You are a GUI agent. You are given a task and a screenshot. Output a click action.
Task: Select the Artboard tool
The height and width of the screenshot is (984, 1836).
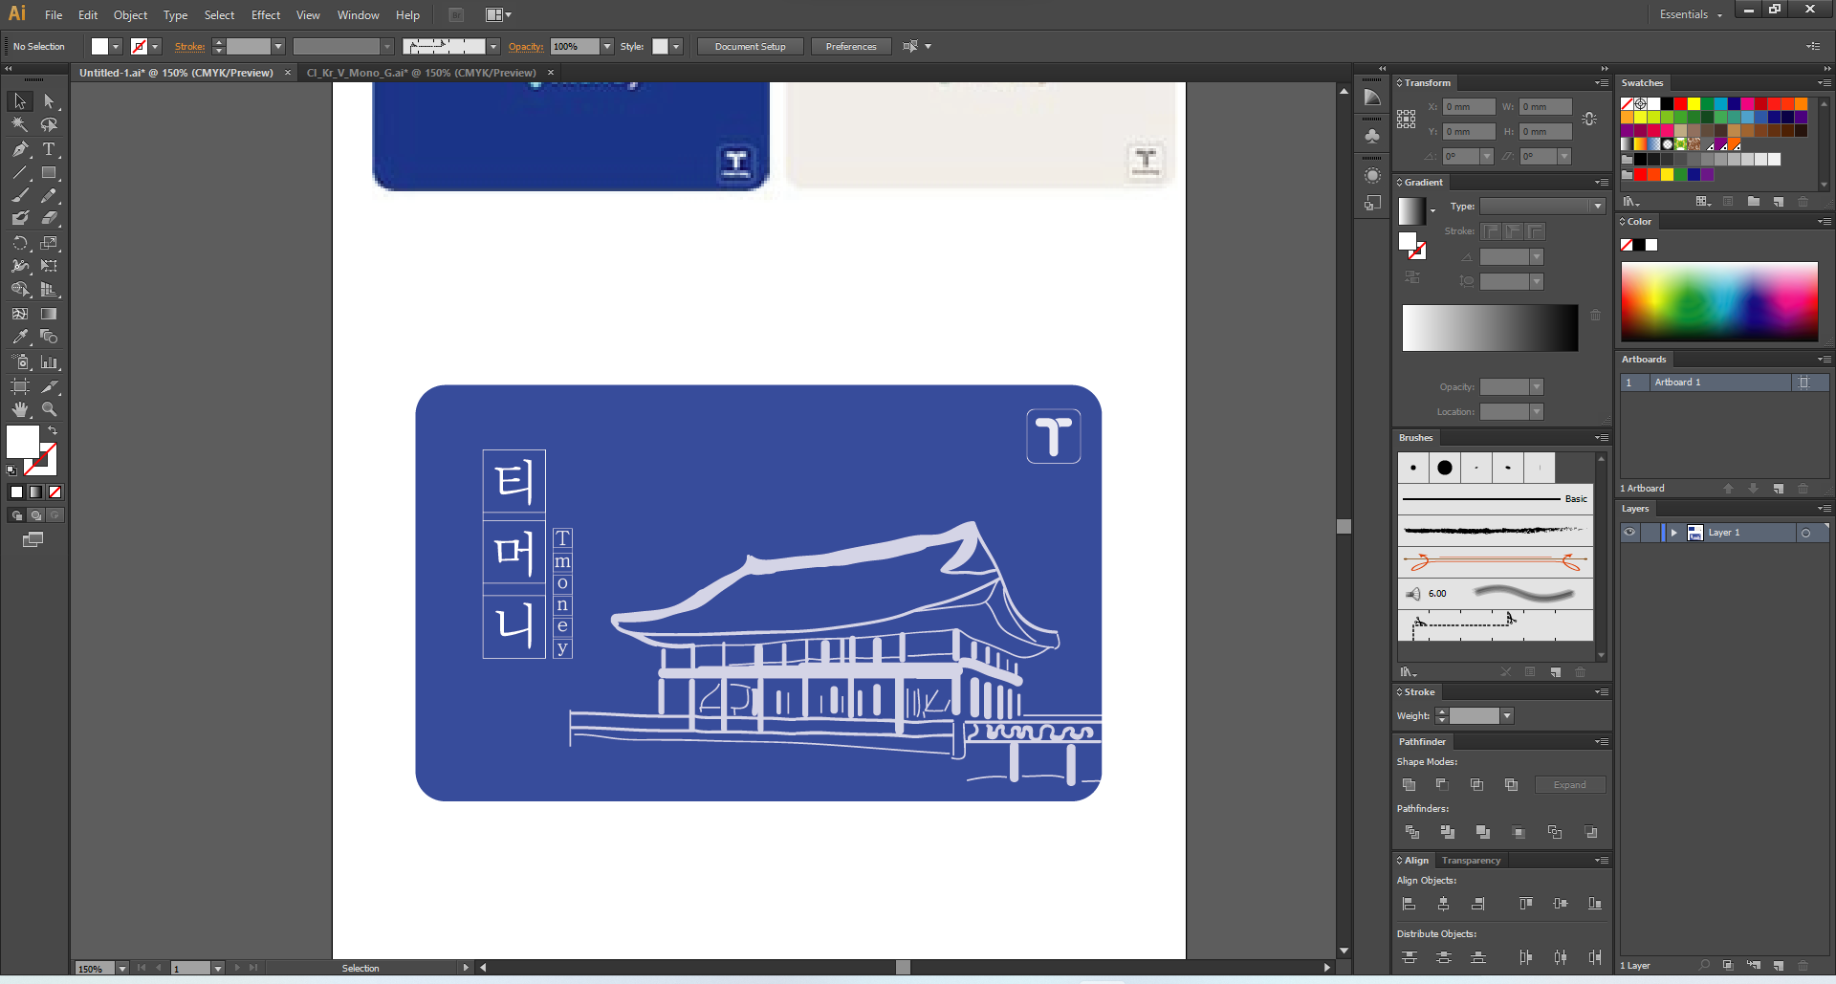(x=19, y=386)
